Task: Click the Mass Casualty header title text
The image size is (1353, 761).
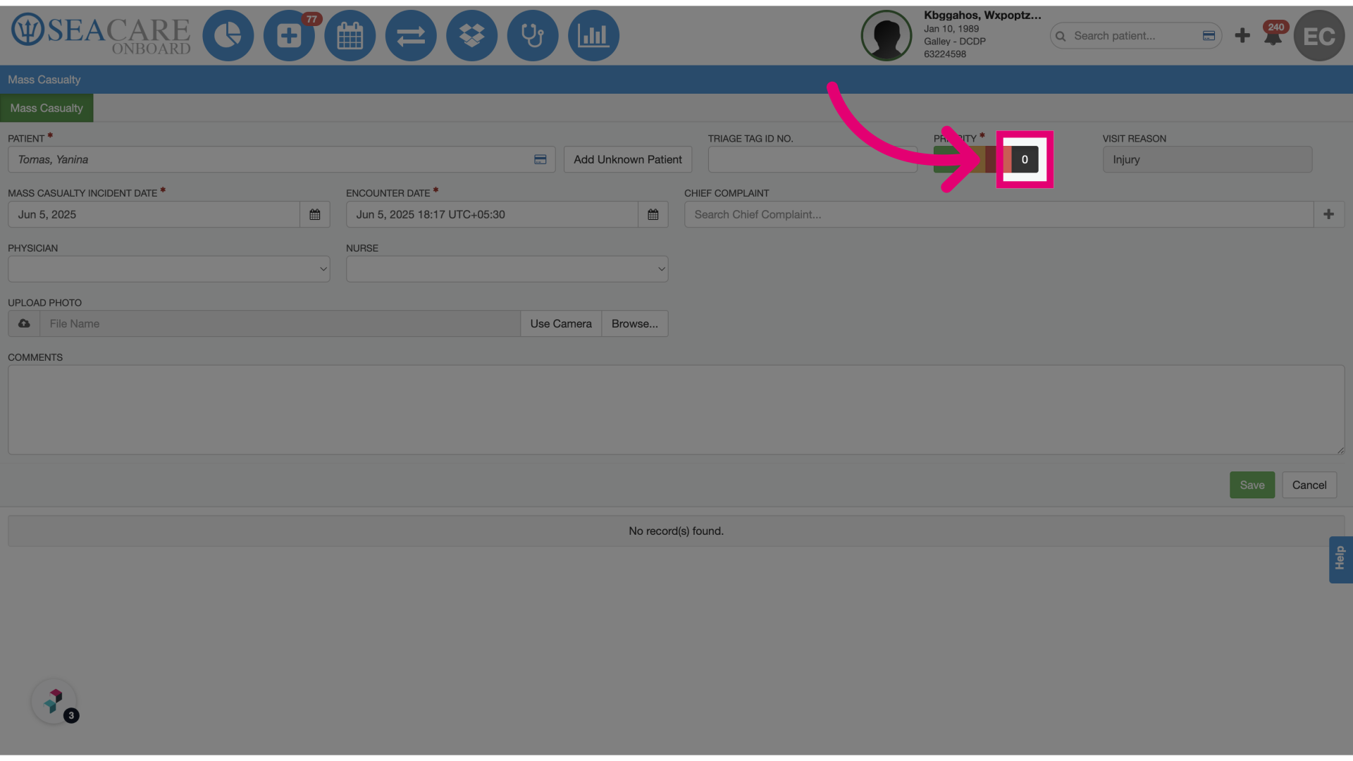Action: pyautogui.click(x=44, y=80)
